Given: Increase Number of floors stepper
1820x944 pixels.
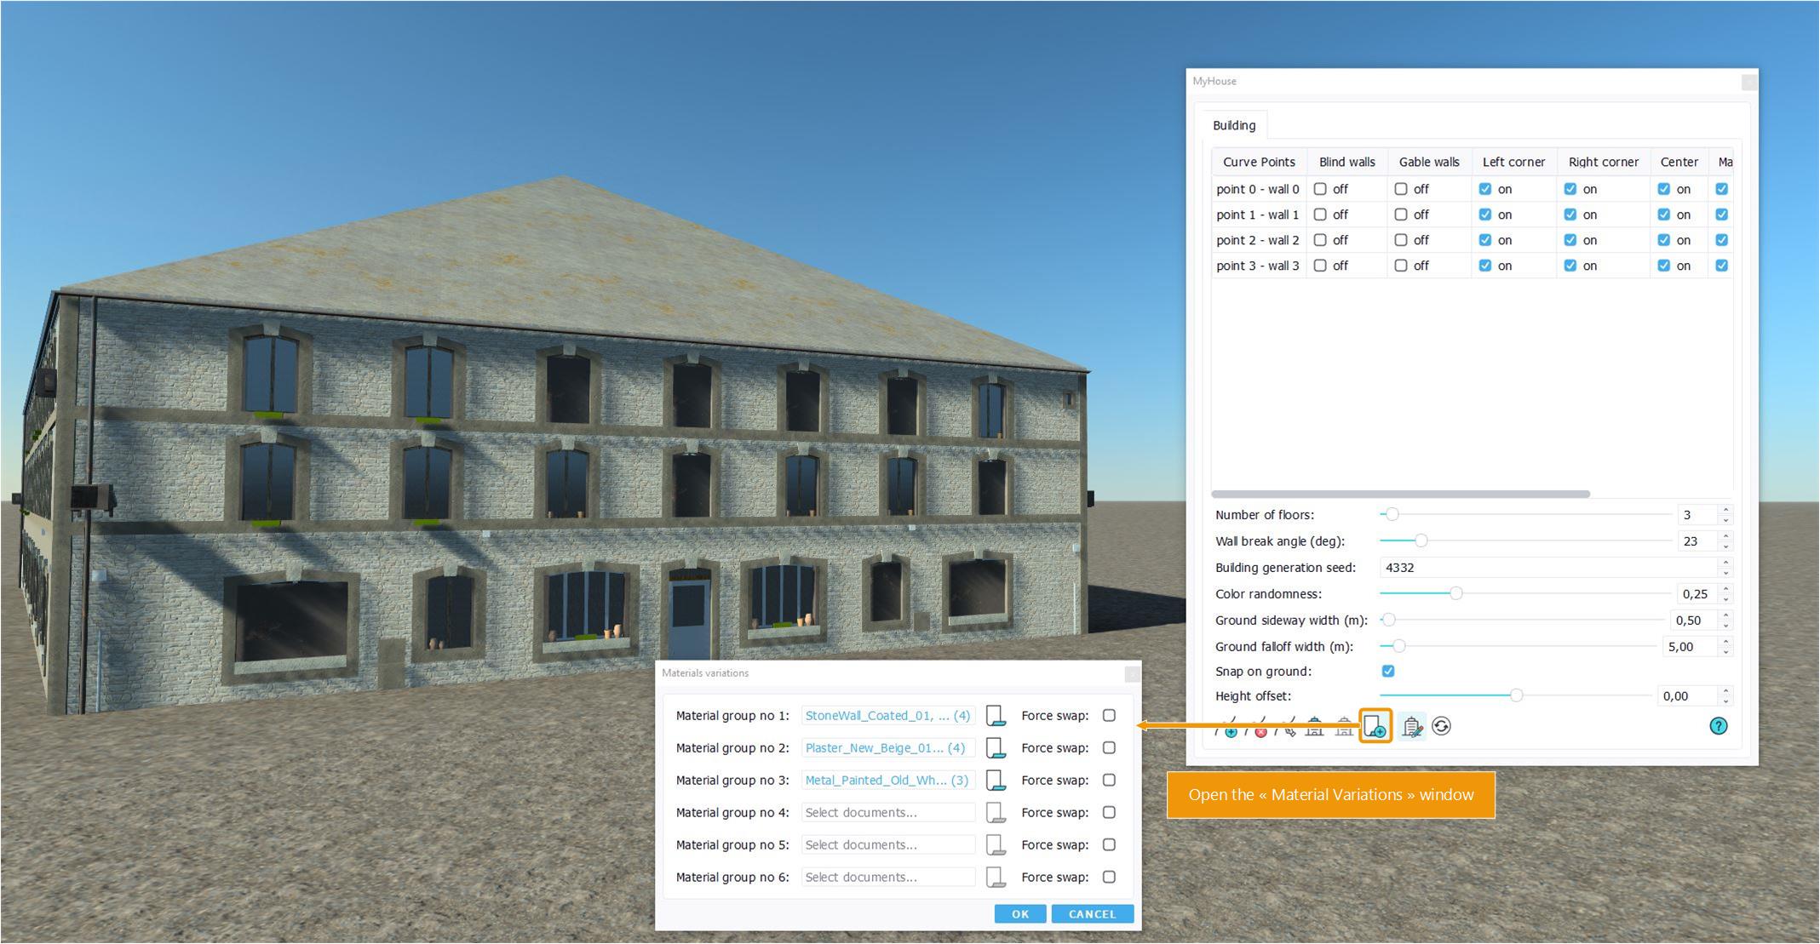Looking at the screenshot, I should [x=1726, y=510].
